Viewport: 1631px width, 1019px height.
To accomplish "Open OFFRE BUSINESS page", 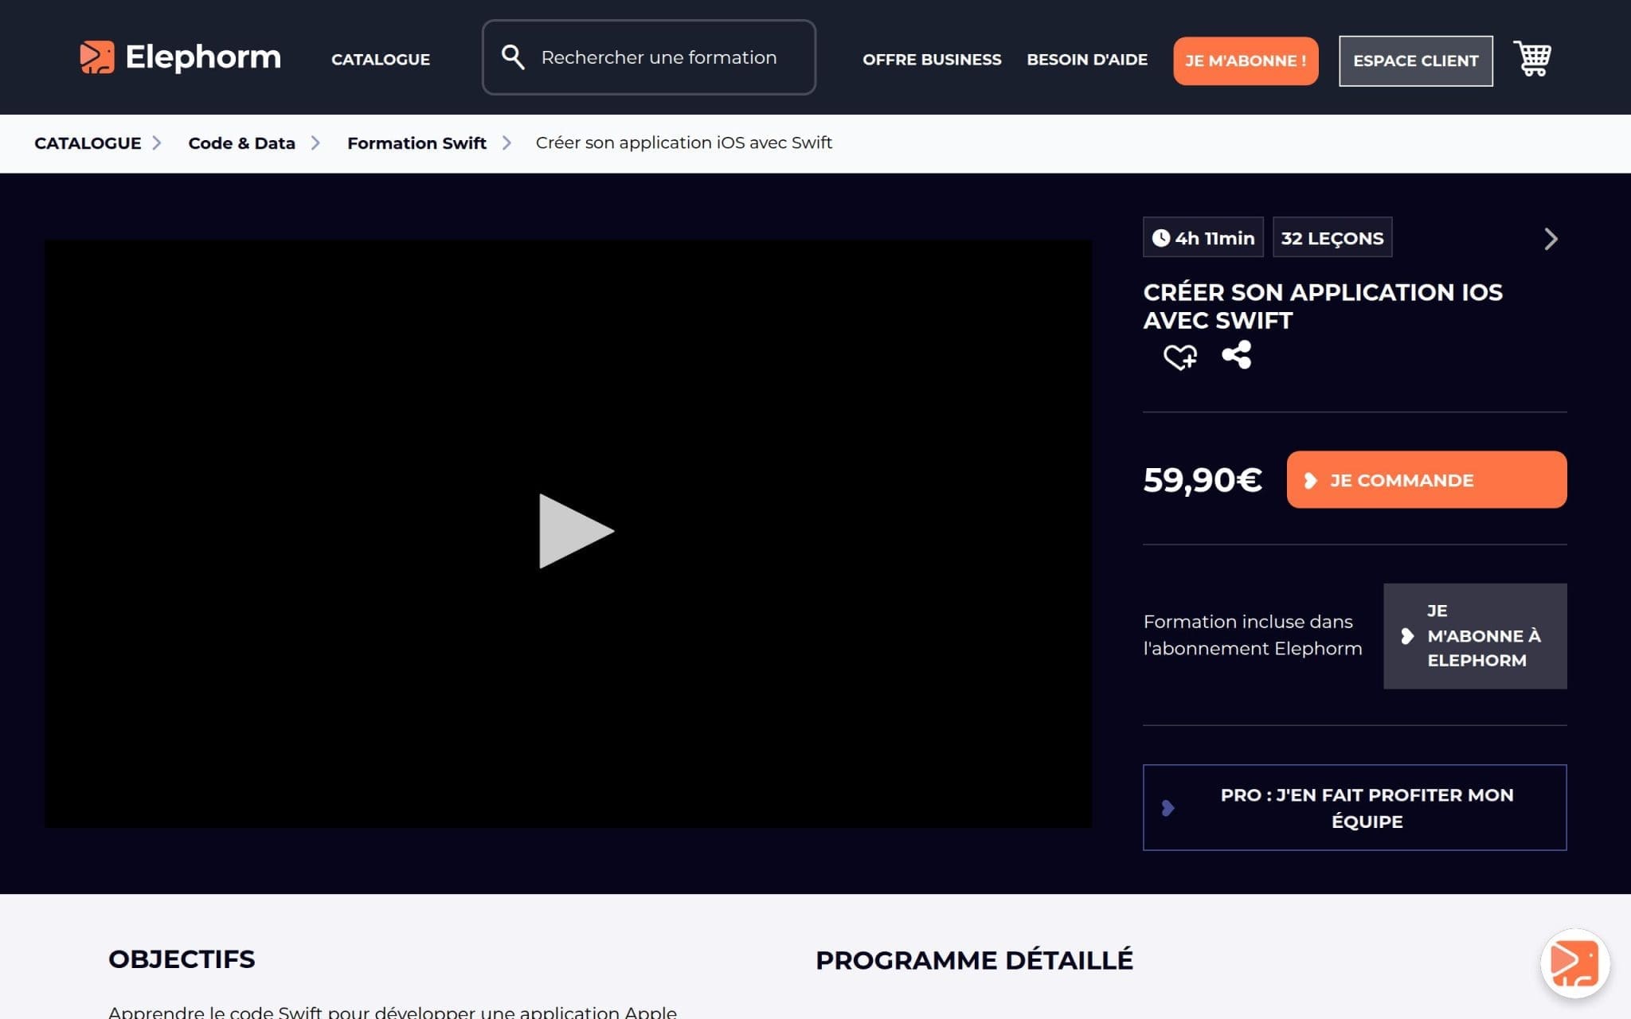I will pos(932,60).
